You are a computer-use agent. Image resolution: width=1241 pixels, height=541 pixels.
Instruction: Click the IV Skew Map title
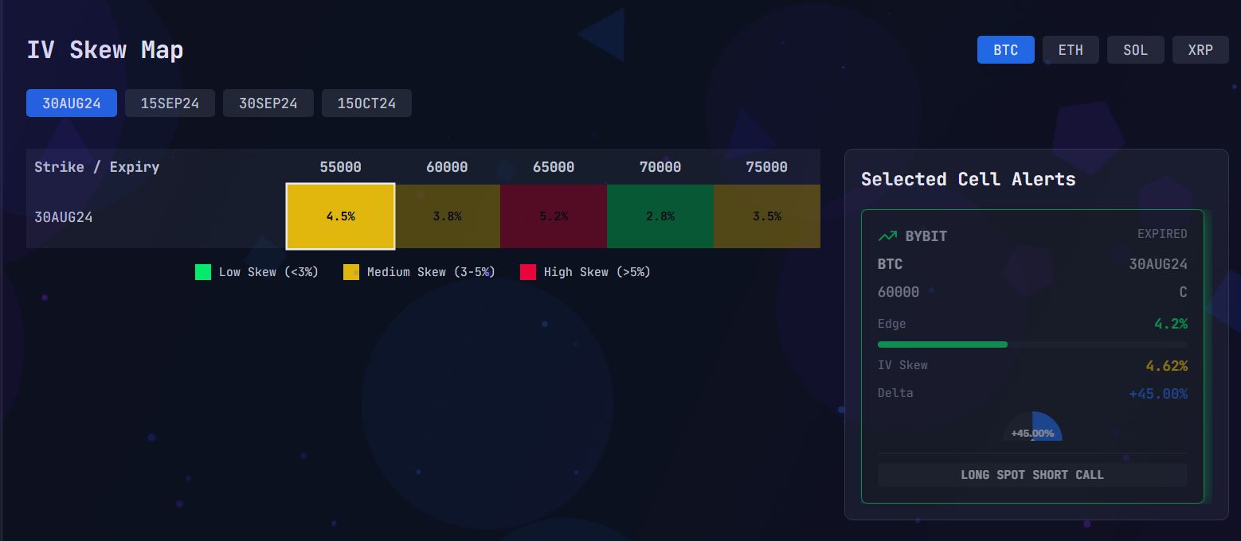point(105,50)
